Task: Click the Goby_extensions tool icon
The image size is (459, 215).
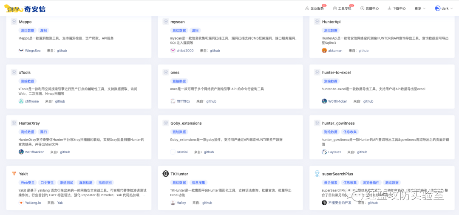Action: tap(166, 123)
